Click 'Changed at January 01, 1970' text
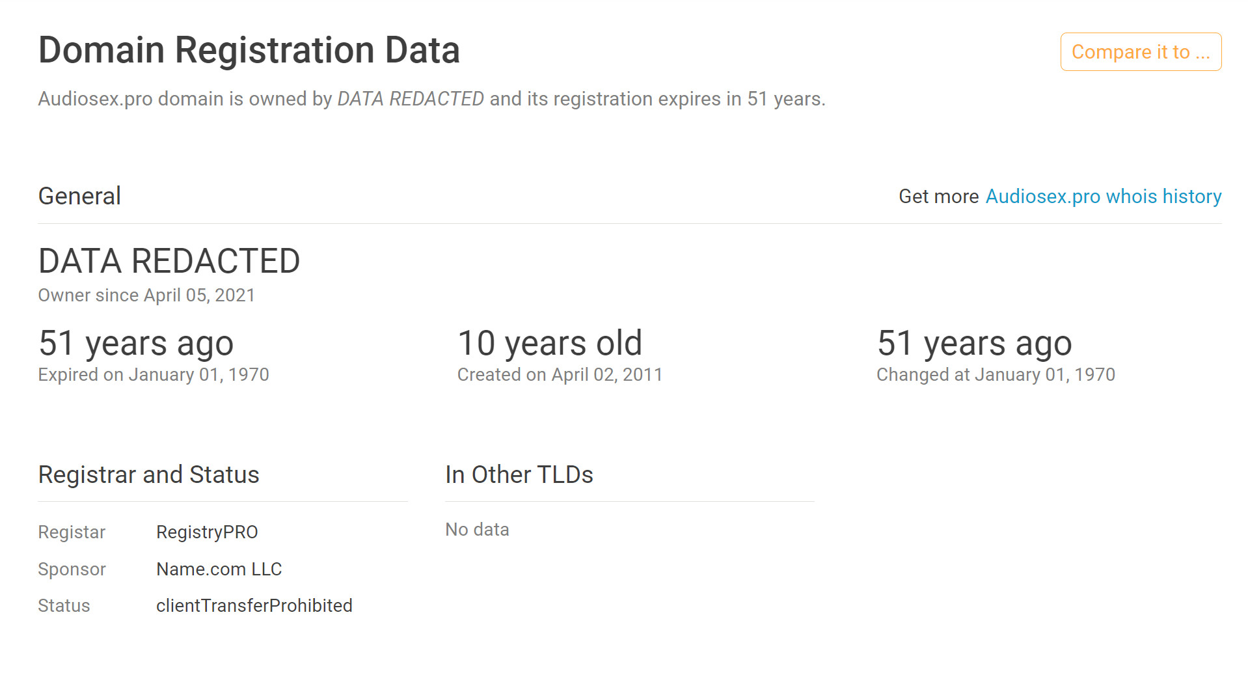 [x=996, y=375]
